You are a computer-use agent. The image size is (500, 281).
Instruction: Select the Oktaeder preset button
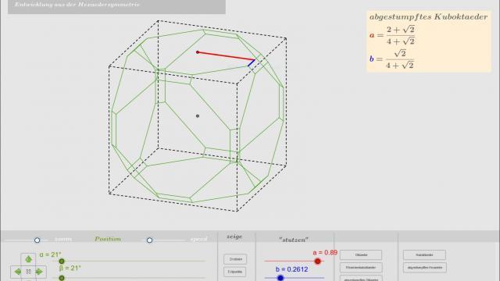361,255
